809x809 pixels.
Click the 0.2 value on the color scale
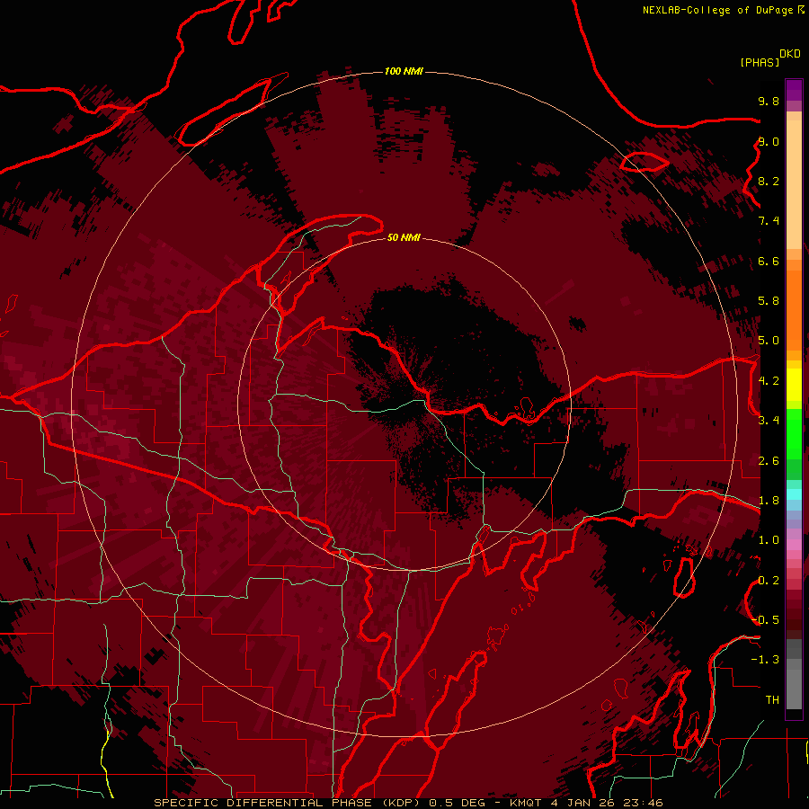(x=769, y=581)
